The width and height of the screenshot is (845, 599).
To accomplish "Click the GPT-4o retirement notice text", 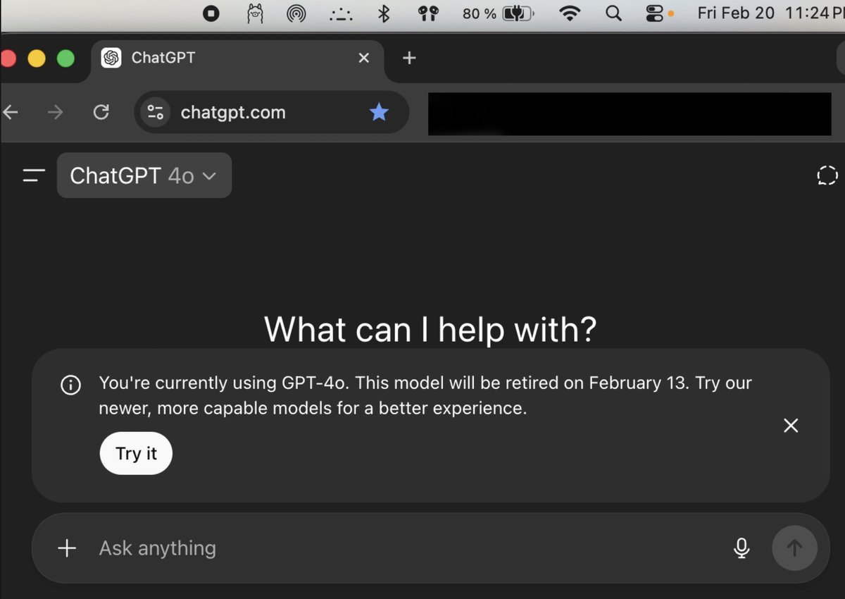I will pos(425,395).
